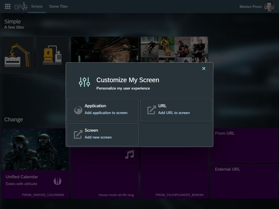Open the cyclists photo collage tile
The image size is (279, 209).
click(x=174, y=50)
